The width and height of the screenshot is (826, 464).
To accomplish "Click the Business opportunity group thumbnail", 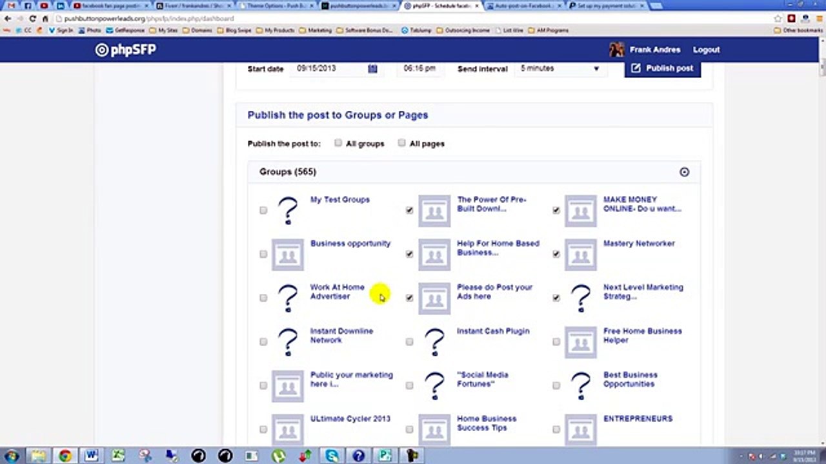I will [x=288, y=255].
